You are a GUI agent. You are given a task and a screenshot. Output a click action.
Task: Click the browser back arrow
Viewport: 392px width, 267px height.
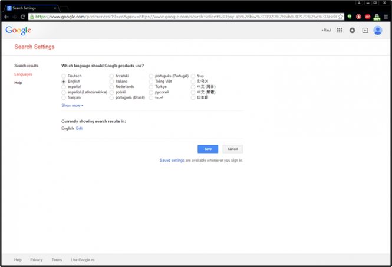coord(6,17)
